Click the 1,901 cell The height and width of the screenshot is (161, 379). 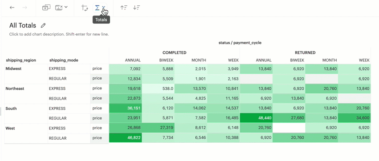(x=191, y=79)
